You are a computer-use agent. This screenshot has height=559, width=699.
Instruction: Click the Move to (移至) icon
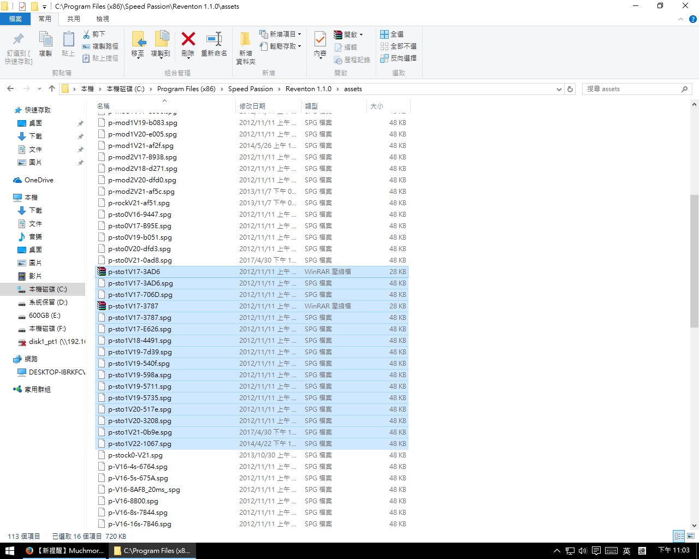[138, 39]
